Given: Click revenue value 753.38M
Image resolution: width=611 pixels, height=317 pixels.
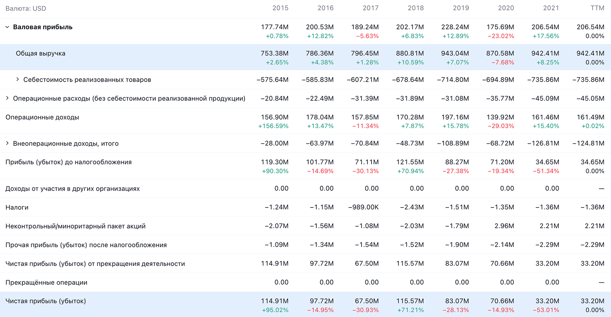Looking at the screenshot, I should click(275, 53).
